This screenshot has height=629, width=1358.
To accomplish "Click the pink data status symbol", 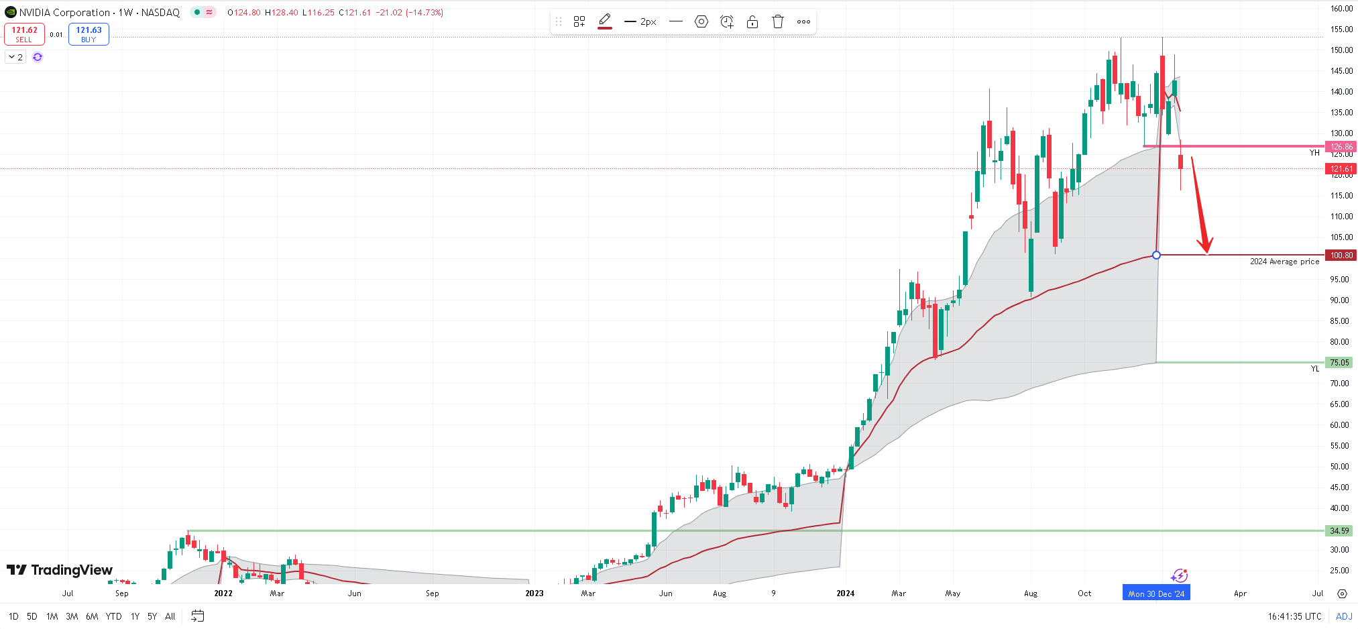I will (209, 12).
